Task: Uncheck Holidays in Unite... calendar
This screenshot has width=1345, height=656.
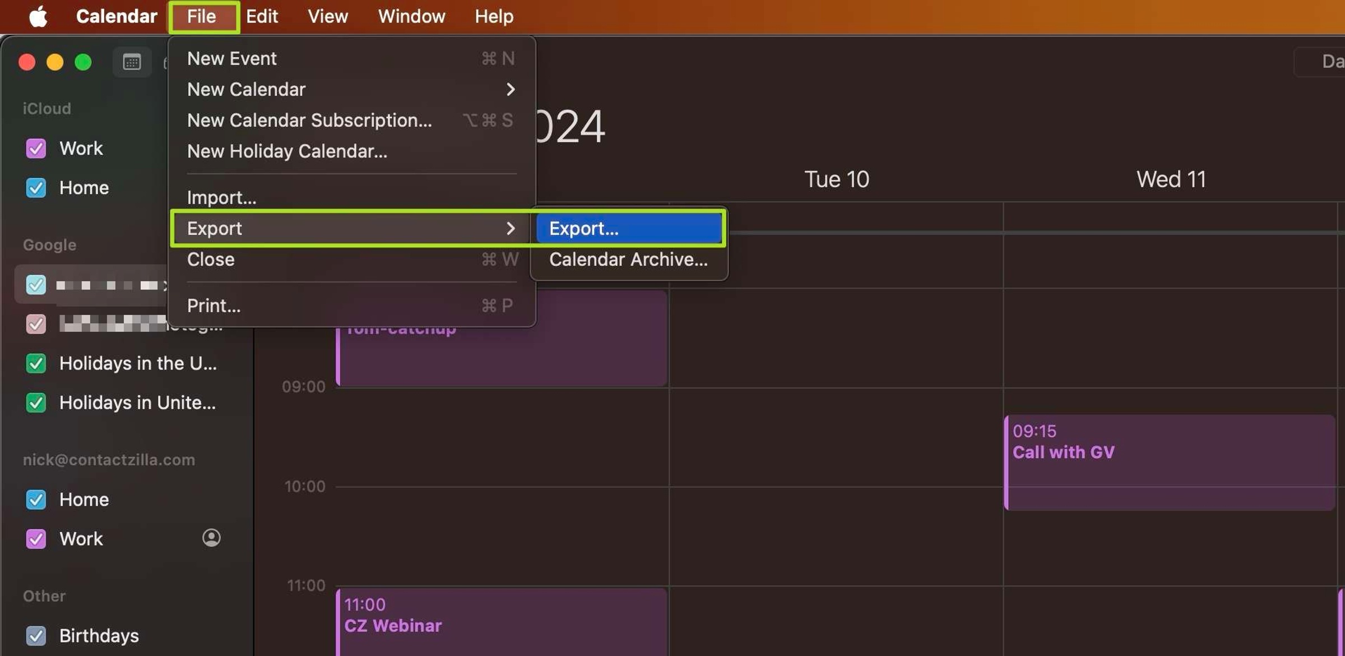Action: pos(36,403)
